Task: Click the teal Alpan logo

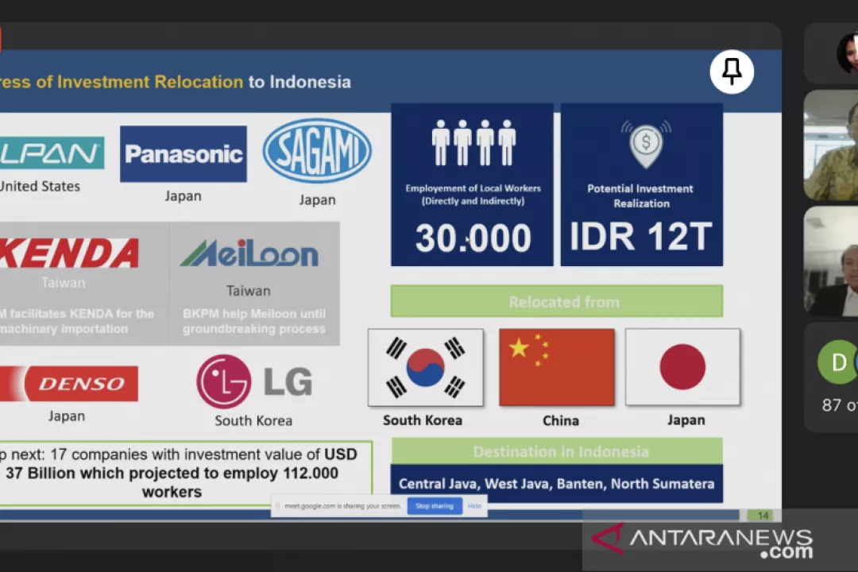Action: (x=52, y=153)
